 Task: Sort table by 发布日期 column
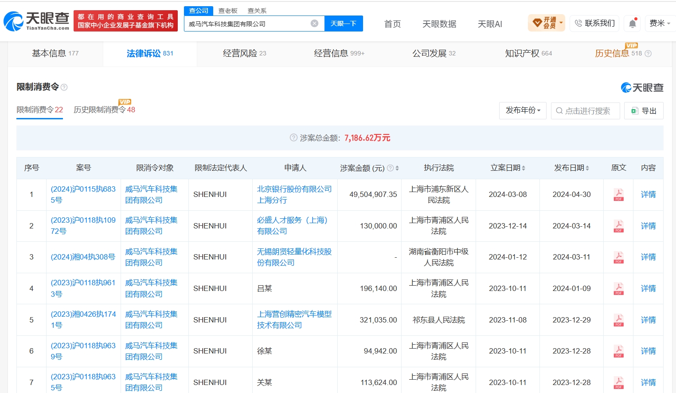tap(587, 168)
